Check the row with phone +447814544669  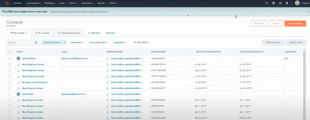coord(10,70)
